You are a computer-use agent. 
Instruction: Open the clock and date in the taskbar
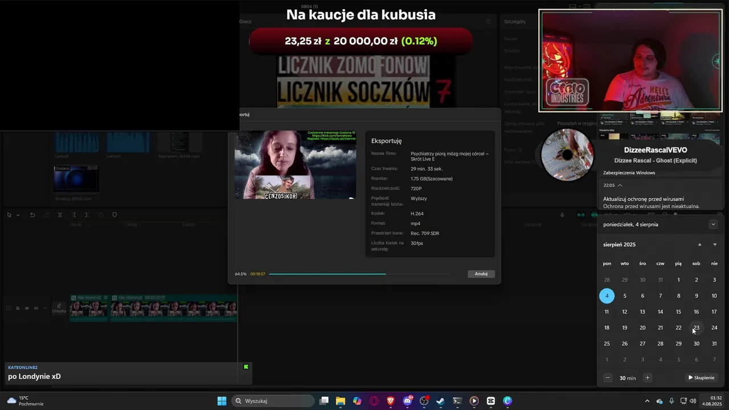(712, 401)
